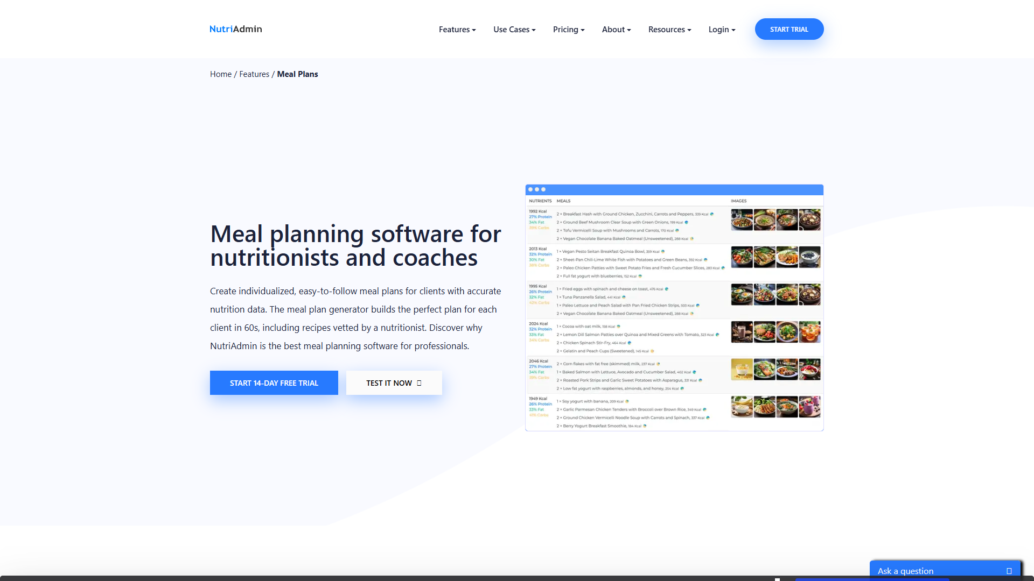Screen dimensions: 1034x581
Task: Click the paragraph starting 'Create individualized'
Action: 355,318
